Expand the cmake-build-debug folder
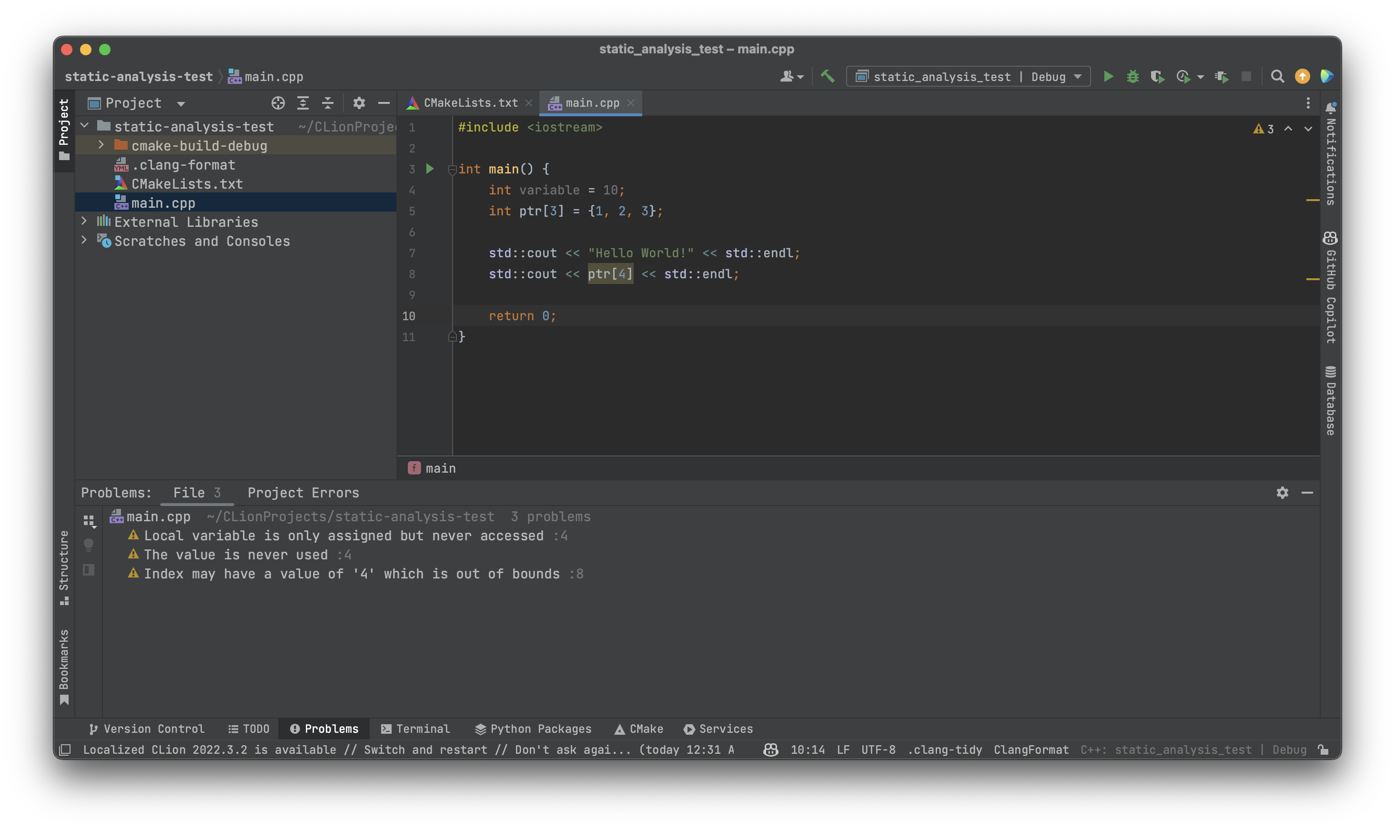 click(101, 145)
